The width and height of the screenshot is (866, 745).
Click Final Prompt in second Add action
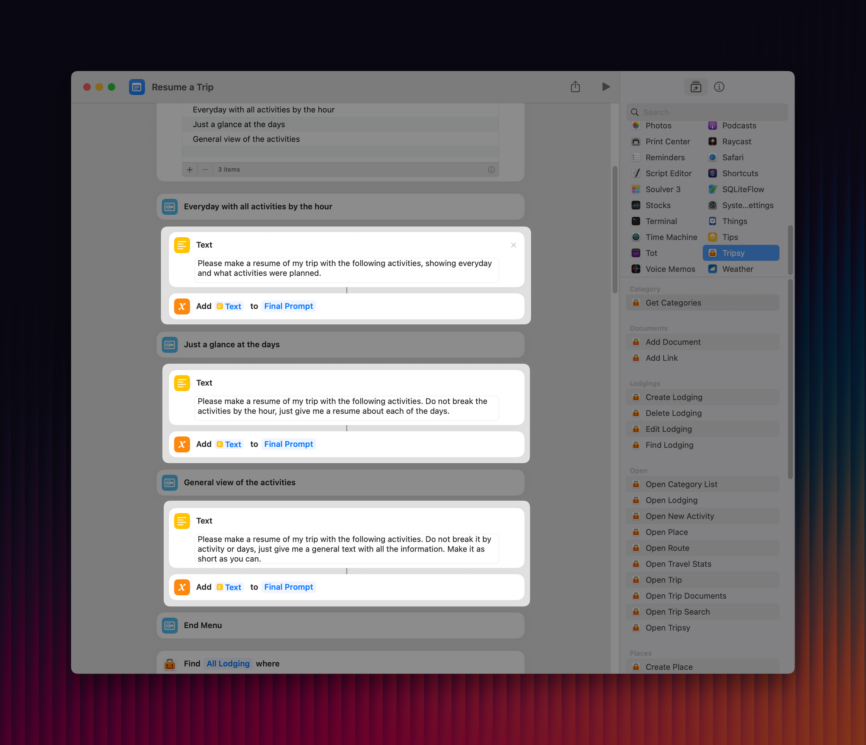[x=288, y=445]
